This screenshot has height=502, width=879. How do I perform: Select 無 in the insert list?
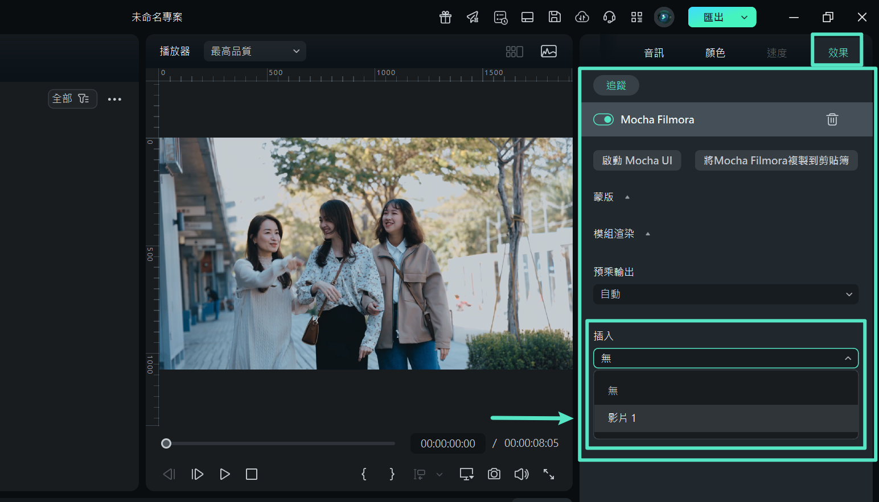726,391
